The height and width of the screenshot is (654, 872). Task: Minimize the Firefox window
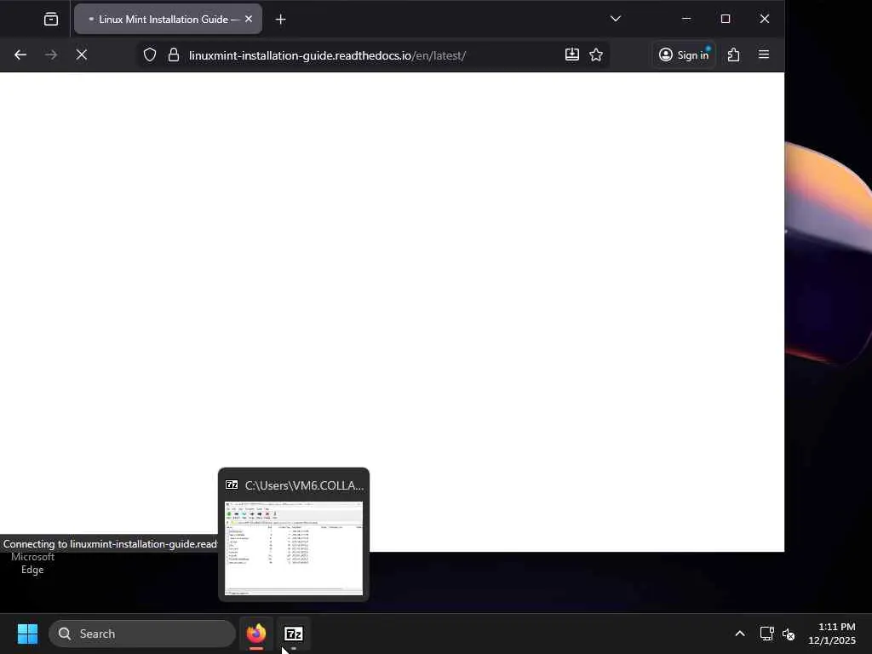tap(686, 19)
